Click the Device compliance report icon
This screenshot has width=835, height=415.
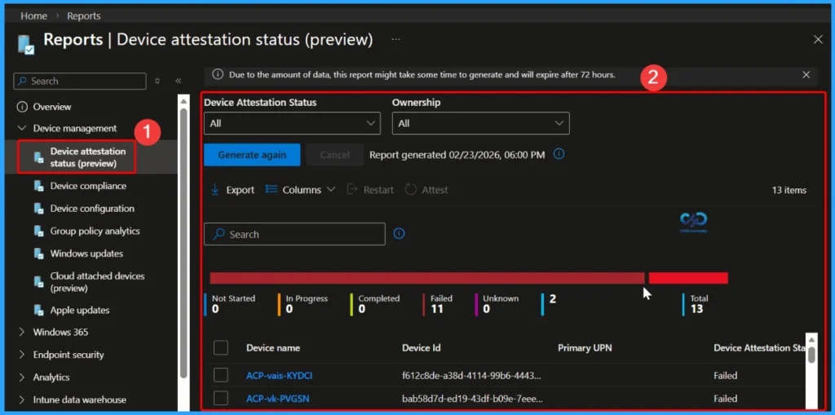click(38, 186)
